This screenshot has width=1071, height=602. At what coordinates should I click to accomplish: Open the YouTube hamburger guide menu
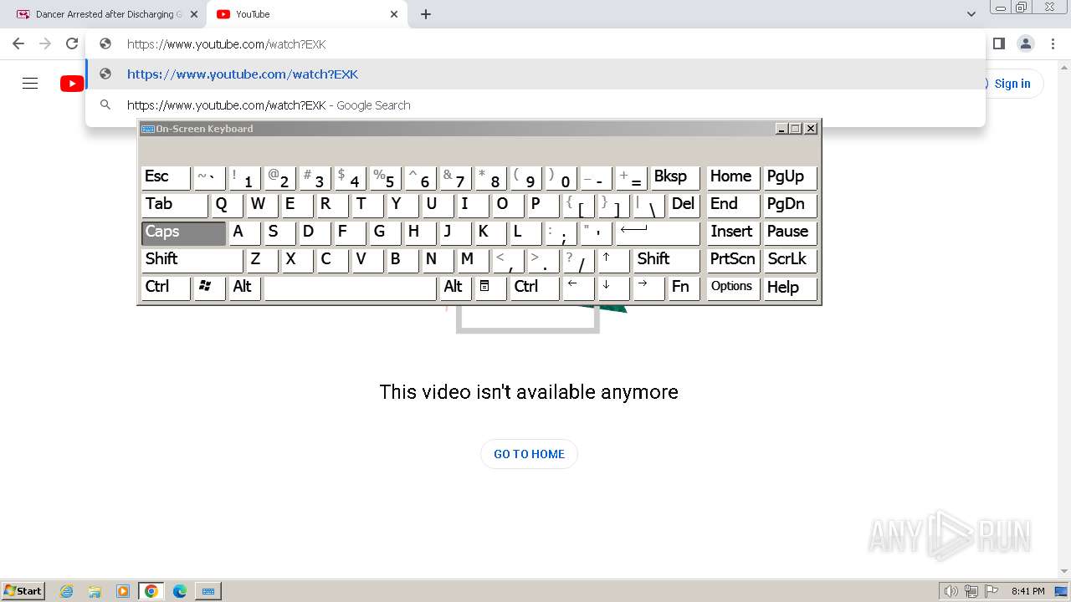pos(30,84)
